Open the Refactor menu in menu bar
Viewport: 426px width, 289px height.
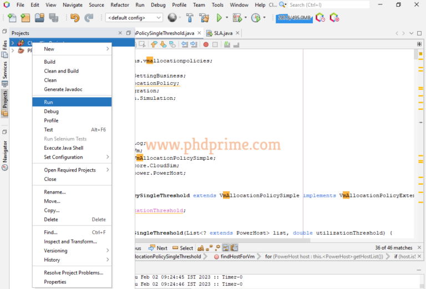click(x=119, y=5)
